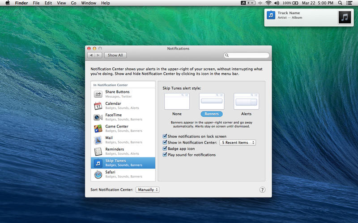
Task: Open the 5 Recent Items dropdown
Action: point(238,142)
